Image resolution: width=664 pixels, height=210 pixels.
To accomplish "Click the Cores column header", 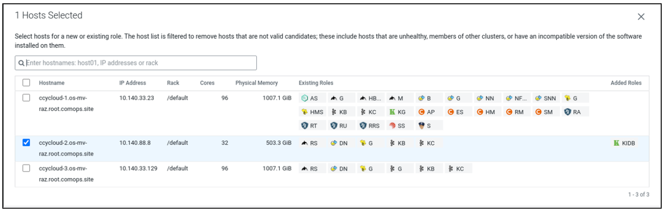I will pos(207,83).
